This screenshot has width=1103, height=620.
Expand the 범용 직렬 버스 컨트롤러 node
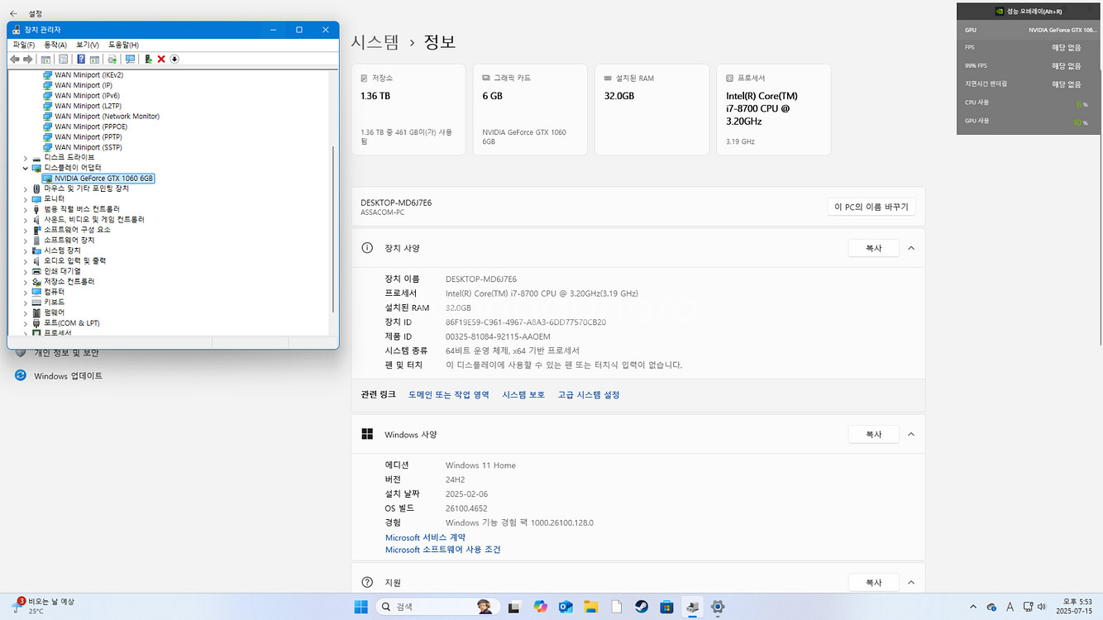point(26,209)
